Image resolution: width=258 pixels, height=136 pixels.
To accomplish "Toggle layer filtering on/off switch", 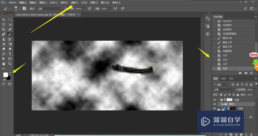I will pos(256,84).
